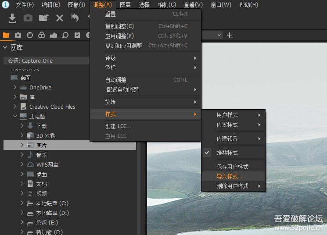This screenshot has height=235, width=327.
Task: Click the delete X toolbar icon
Action: point(60,18)
